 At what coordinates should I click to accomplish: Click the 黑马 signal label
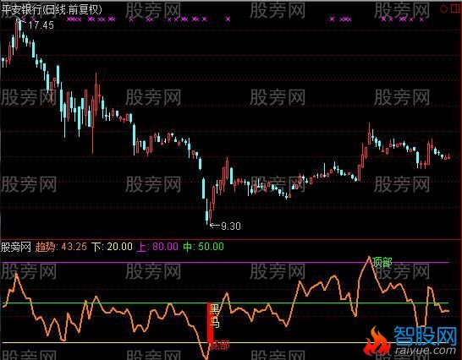tap(215, 317)
